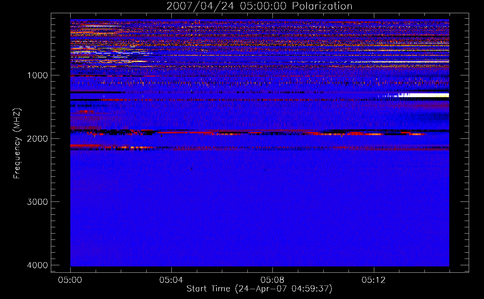Viewport: 484px width, 299px height.
Task: Click the "Frequency (MHZ)" axis label
Action: click(x=17, y=144)
